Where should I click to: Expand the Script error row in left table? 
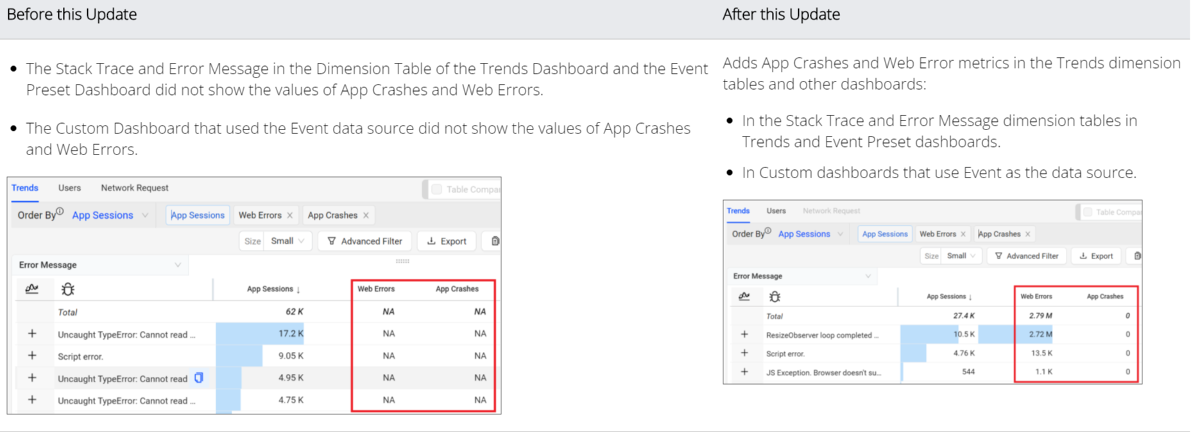point(32,356)
